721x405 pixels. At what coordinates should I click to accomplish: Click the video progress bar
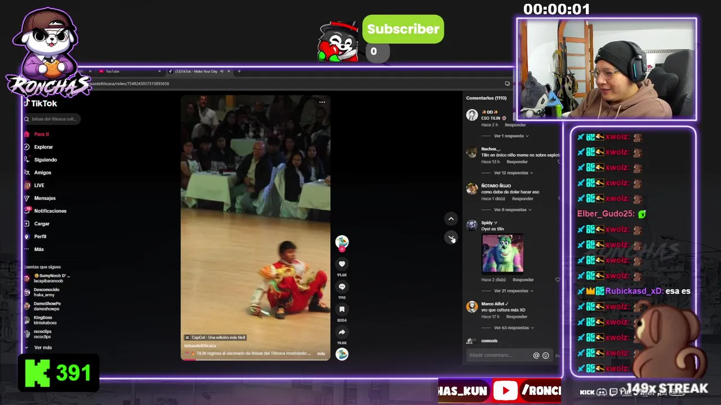point(255,359)
